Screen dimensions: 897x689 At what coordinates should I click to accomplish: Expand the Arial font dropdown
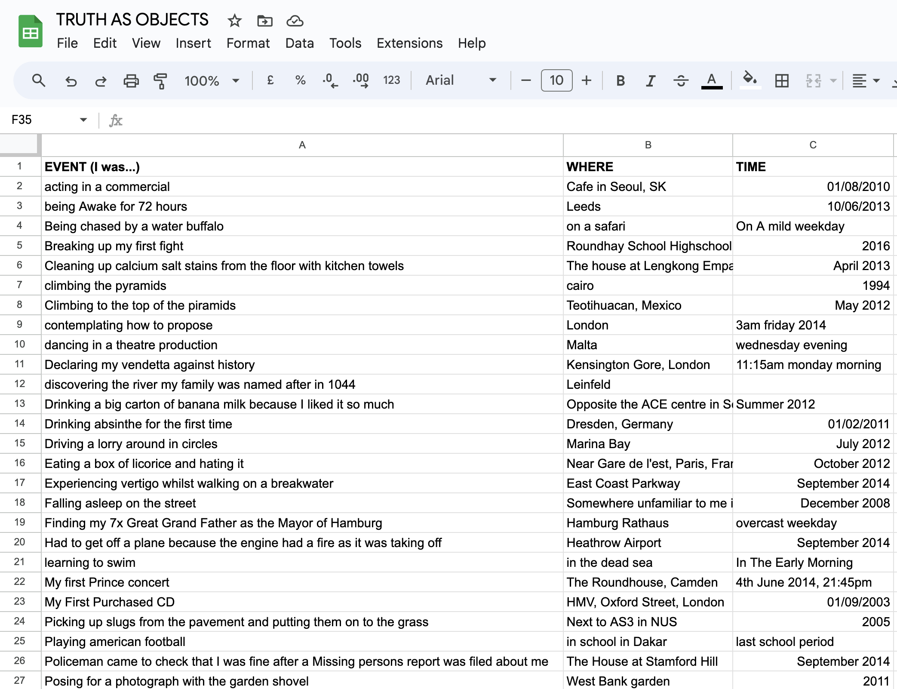click(x=461, y=80)
